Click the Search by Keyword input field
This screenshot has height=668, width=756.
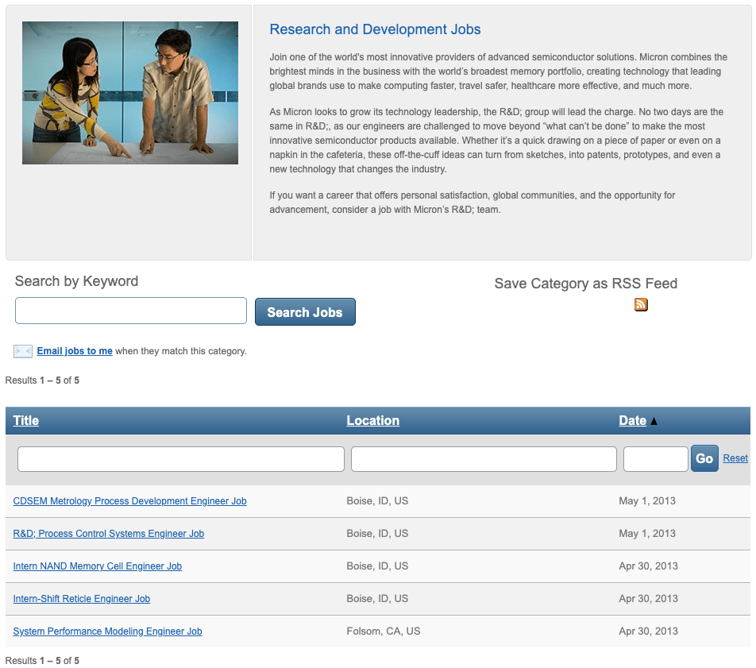131,311
